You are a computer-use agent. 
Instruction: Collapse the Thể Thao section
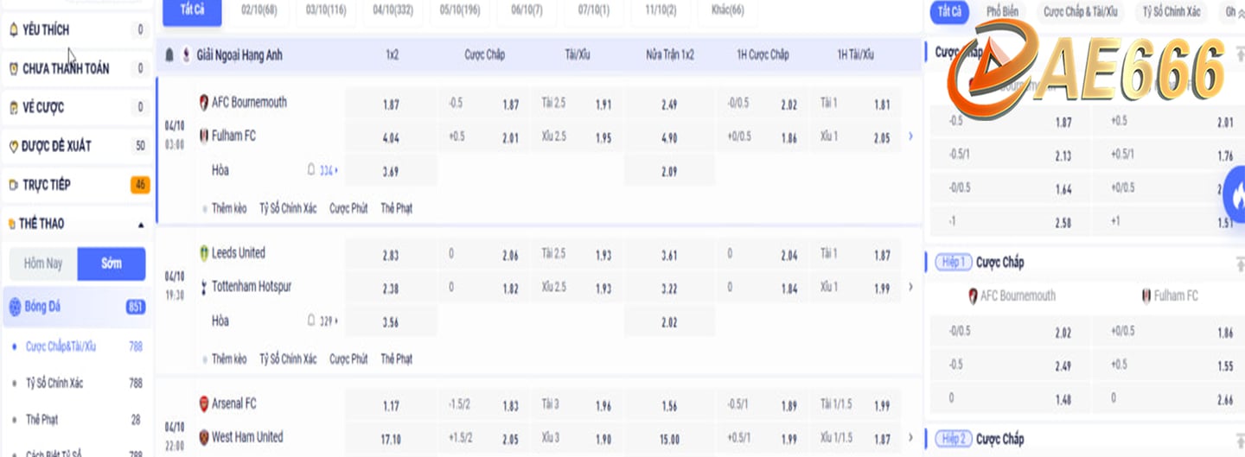pos(140,225)
